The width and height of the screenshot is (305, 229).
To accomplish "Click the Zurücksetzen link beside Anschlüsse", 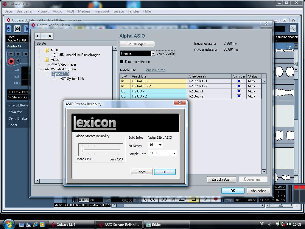I will [155, 70].
